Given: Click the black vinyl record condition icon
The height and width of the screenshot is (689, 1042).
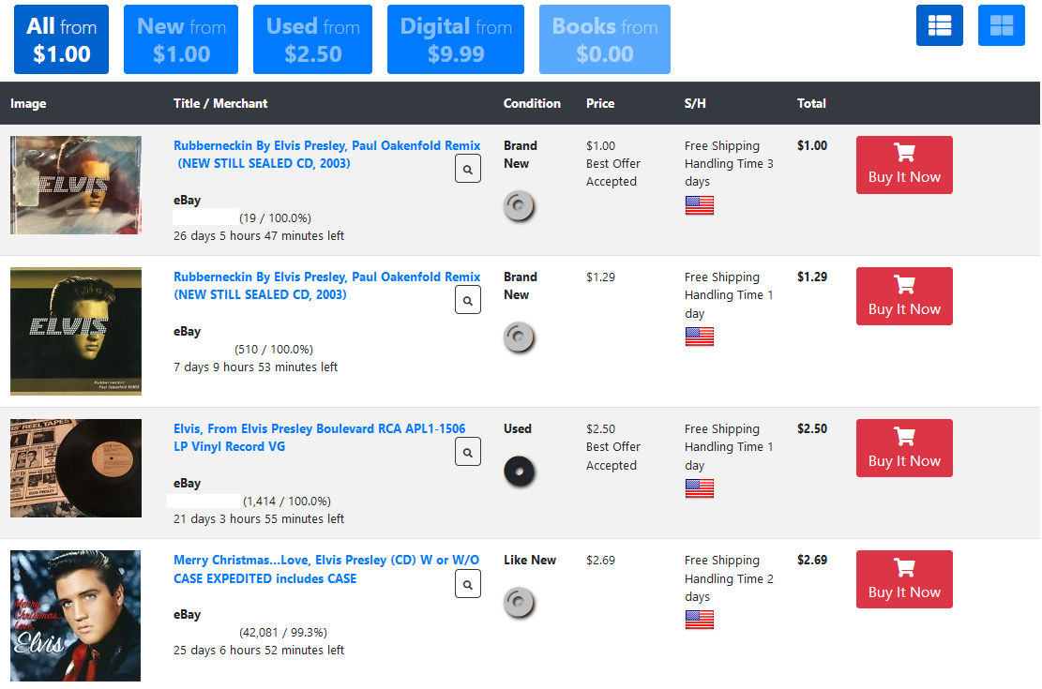Looking at the screenshot, I should [x=518, y=471].
